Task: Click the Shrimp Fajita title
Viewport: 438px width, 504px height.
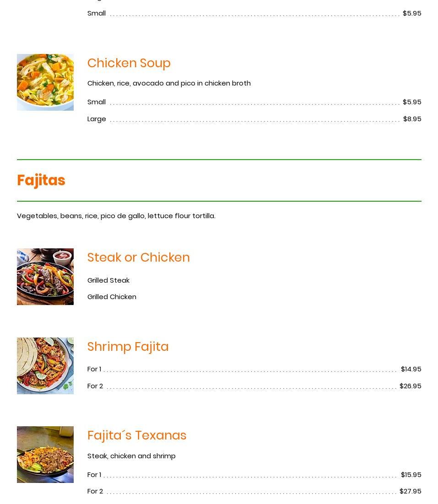Action: 128,347
